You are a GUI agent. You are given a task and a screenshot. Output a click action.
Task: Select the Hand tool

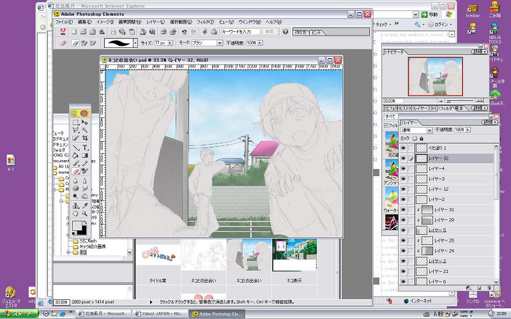(75, 214)
